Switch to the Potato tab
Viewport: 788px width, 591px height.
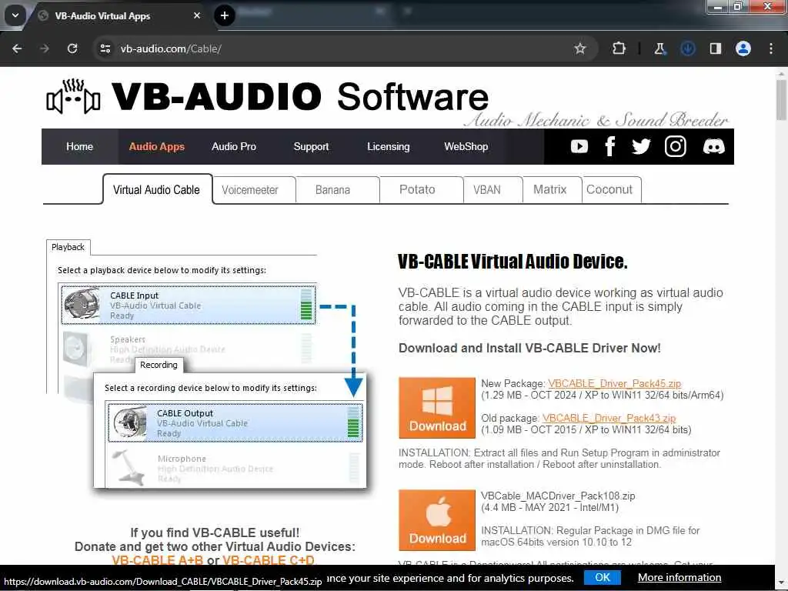tap(421, 190)
